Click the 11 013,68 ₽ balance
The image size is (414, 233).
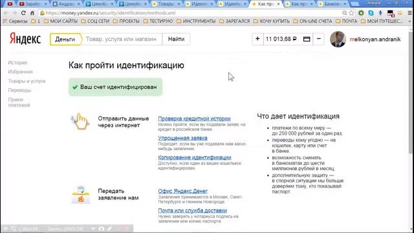click(281, 39)
